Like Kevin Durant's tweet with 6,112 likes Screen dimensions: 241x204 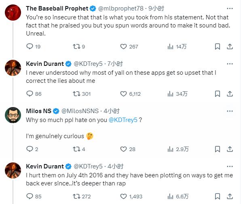[123, 94]
